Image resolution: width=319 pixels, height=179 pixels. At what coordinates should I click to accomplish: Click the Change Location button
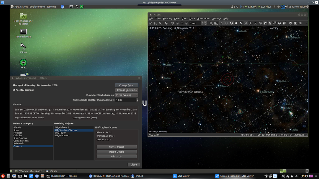(x=127, y=90)
